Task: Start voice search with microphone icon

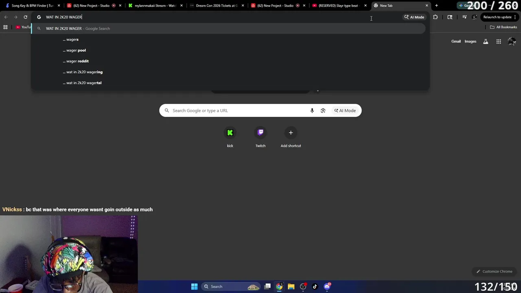Action: pos(312,111)
